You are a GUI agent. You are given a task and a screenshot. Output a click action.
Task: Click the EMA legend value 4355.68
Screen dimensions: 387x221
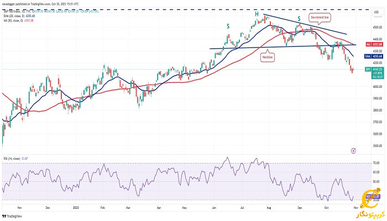[32, 16]
